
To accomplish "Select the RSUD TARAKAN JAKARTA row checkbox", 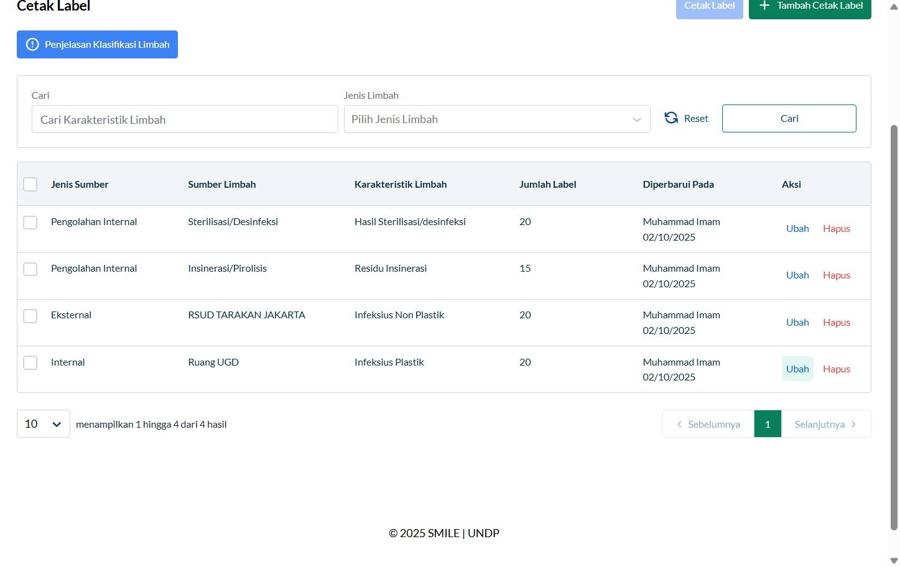I will coord(30,315).
